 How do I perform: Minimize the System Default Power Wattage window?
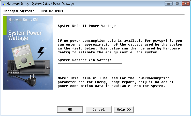(170, 4)
